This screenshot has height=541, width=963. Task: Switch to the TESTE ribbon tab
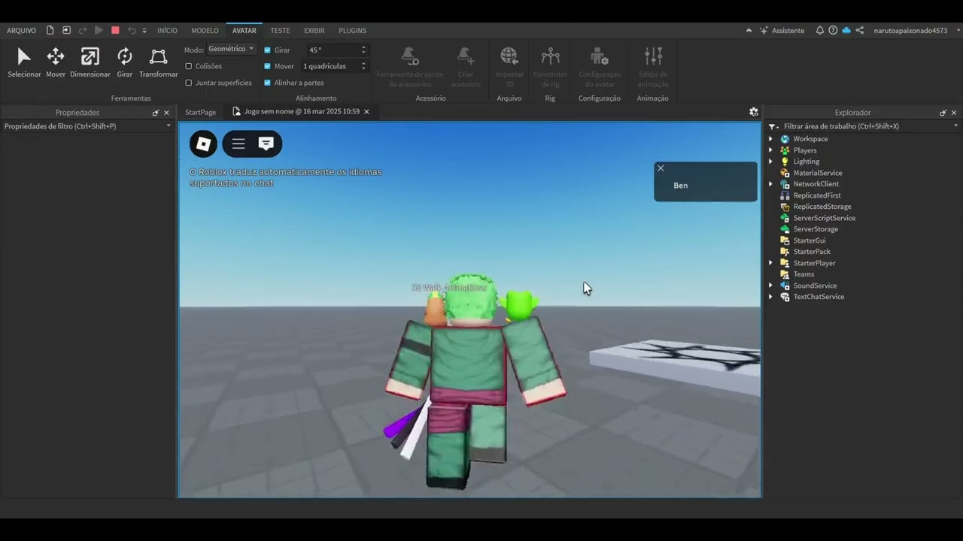tap(280, 31)
